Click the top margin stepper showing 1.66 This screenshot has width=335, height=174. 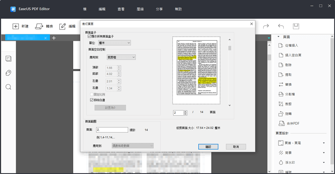(x=119, y=68)
